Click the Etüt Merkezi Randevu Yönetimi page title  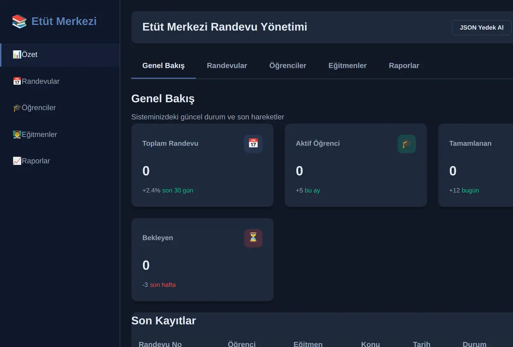tap(225, 27)
